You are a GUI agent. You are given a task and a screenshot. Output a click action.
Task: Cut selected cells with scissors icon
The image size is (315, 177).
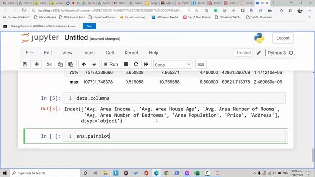[x=49, y=64]
